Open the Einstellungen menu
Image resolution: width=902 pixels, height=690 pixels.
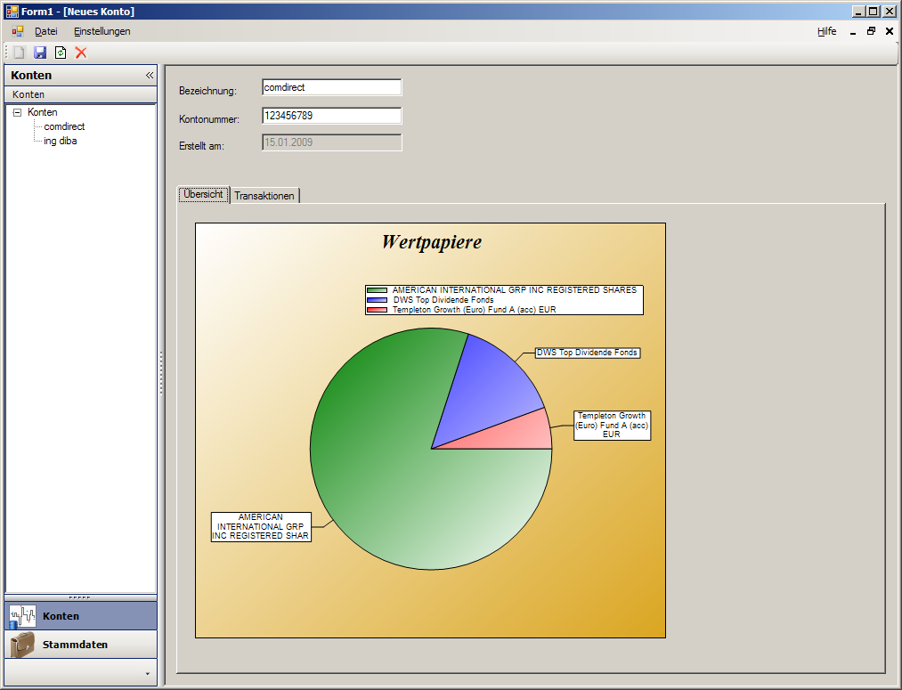click(102, 31)
